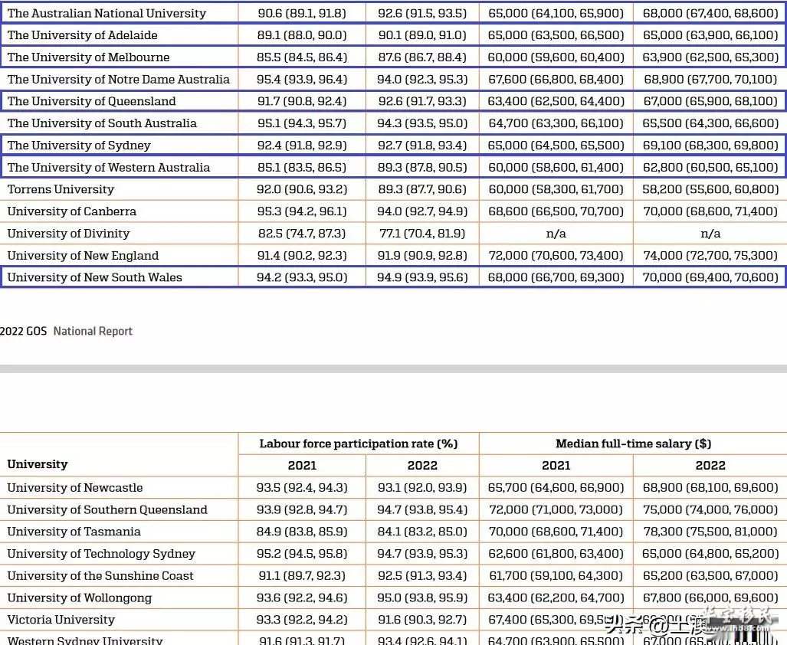Click 'University of Canberra' name cell
Image resolution: width=787 pixels, height=645 pixels.
point(72,211)
